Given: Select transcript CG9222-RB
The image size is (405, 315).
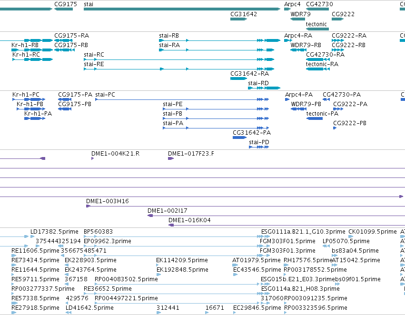Looking at the screenshot, I should 338,50.
